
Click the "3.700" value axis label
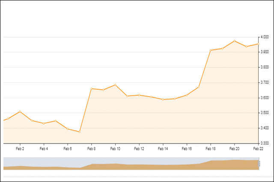tap(265, 82)
